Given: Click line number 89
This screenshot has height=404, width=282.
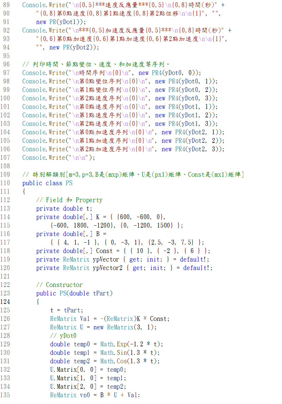Looking at the screenshot, I should [x=6, y=5].
